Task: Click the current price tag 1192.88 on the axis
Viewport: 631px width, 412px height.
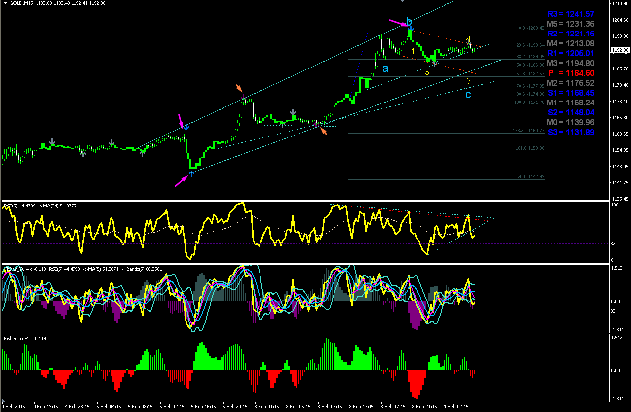Action: point(620,50)
